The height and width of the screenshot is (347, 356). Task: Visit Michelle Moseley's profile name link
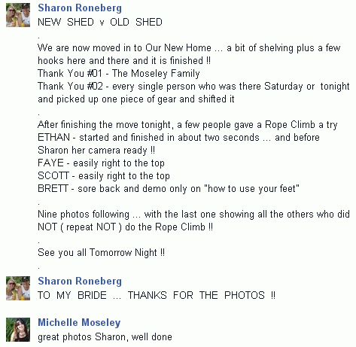click(x=79, y=322)
